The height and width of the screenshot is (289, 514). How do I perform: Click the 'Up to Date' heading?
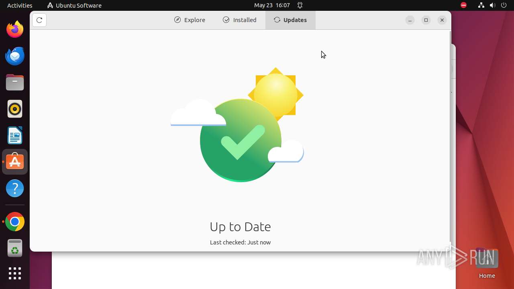pos(240,227)
